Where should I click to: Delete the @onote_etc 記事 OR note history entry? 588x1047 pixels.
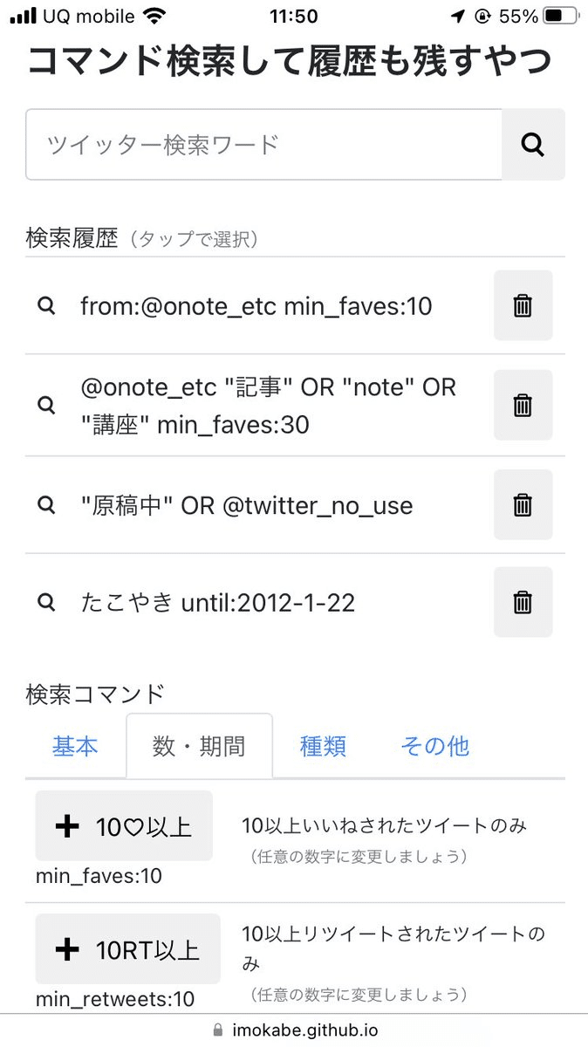click(x=522, y=404)
